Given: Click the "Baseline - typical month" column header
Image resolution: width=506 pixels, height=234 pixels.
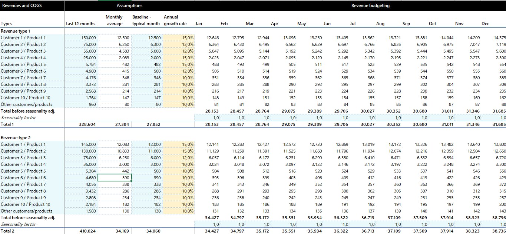Looking at the screenshot, I should [146, 20].
